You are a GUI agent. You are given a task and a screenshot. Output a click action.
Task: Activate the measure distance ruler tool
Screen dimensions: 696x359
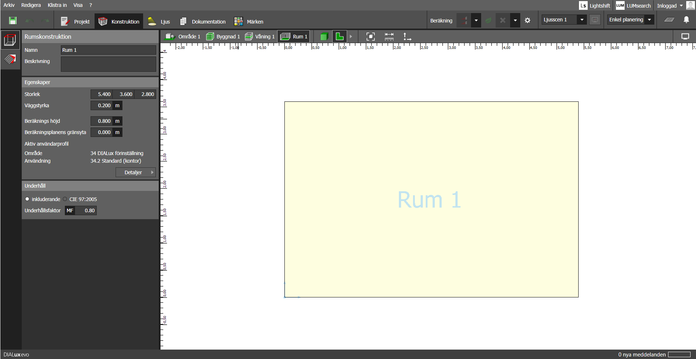(x=389, y=36)
